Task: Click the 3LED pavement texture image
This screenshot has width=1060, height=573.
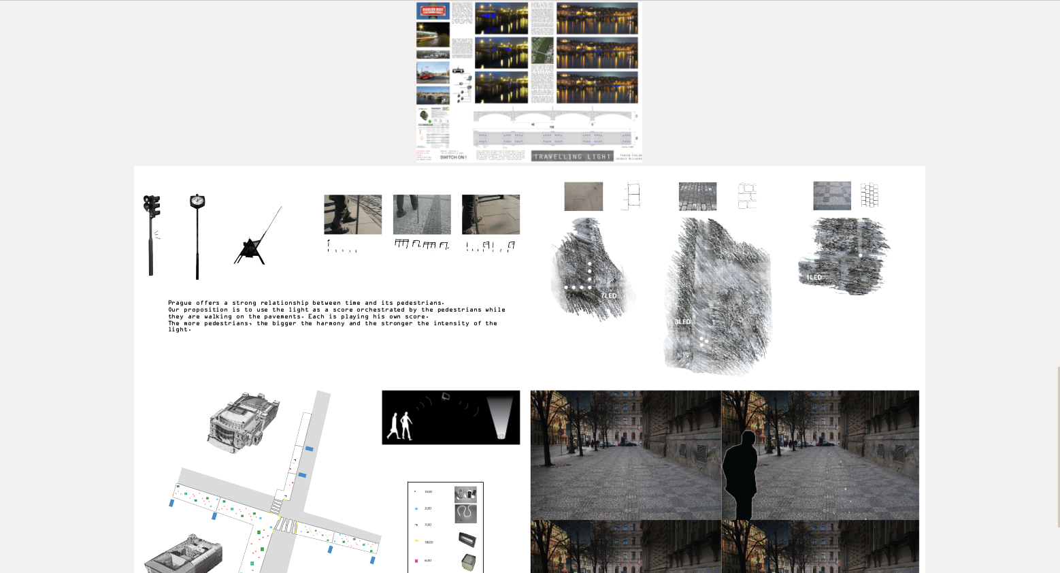Action: click(x=718, y=296)
